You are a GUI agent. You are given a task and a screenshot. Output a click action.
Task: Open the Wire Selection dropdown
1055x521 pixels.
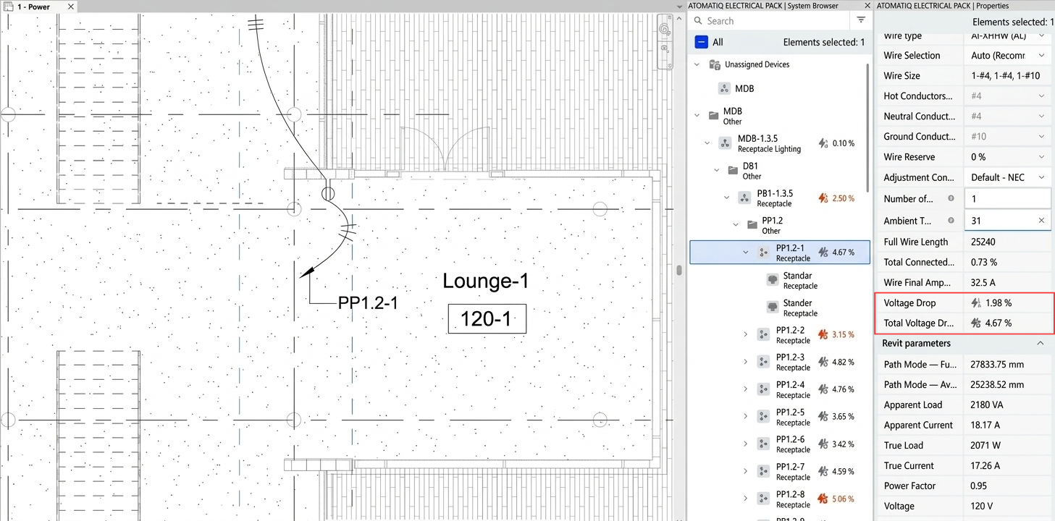[x=1008, y=55]
